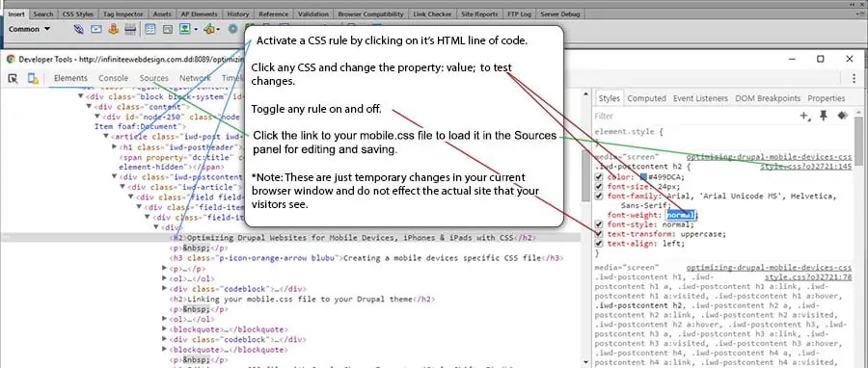Collapse the div class="content" node
Viewport: 868px width, 368px height.
89,107
